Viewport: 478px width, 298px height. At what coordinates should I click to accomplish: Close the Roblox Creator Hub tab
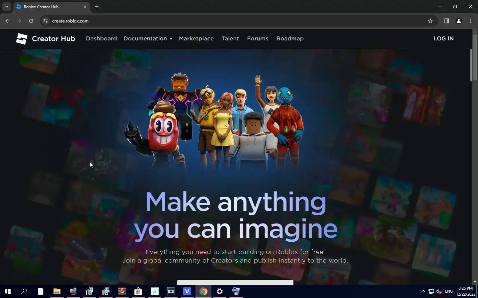click(x=85, y=7)
